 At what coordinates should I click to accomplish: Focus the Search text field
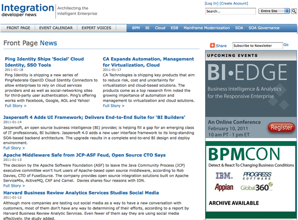click(x=231, y=11)
